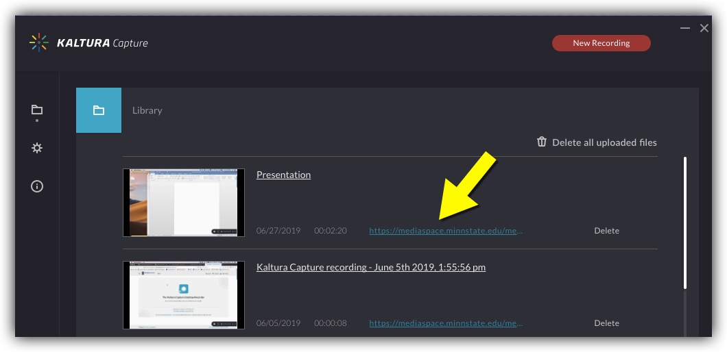Select the Library header label

pyautogui.click(x=147, y=110)
